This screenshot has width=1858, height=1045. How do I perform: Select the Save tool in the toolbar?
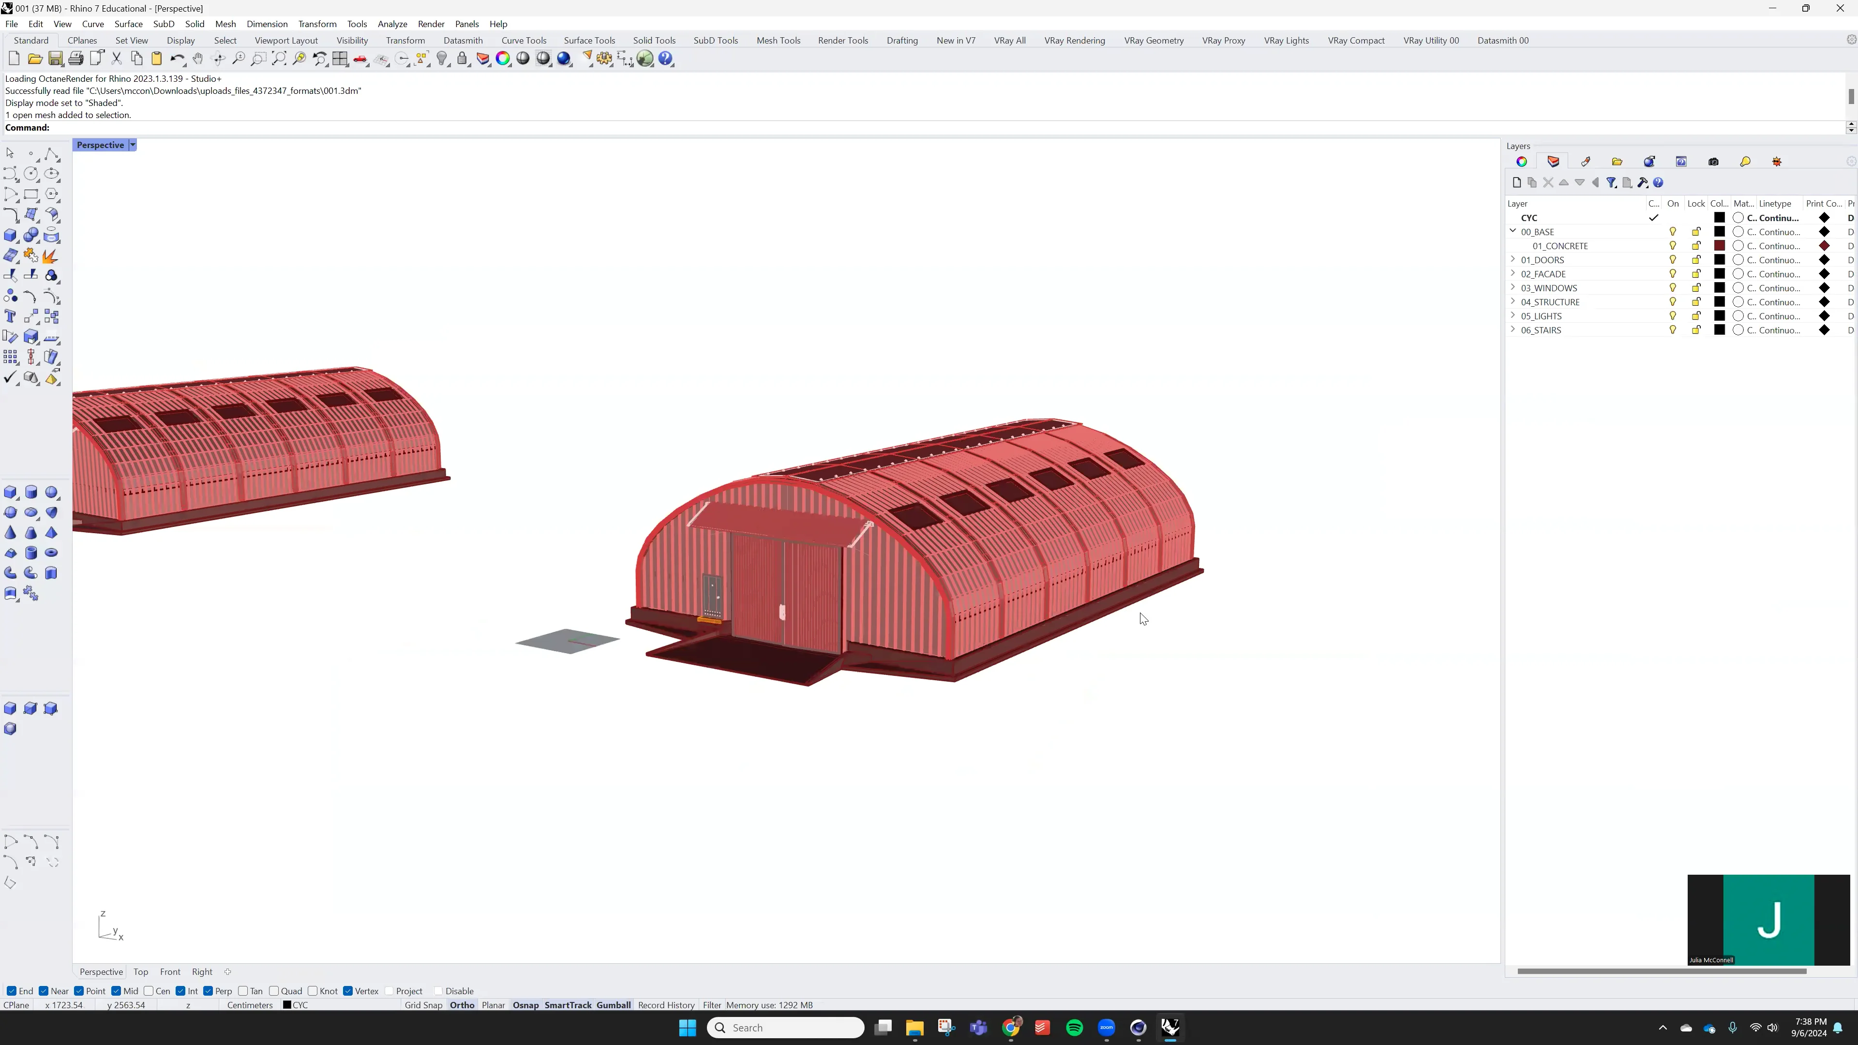pos(56,59)
